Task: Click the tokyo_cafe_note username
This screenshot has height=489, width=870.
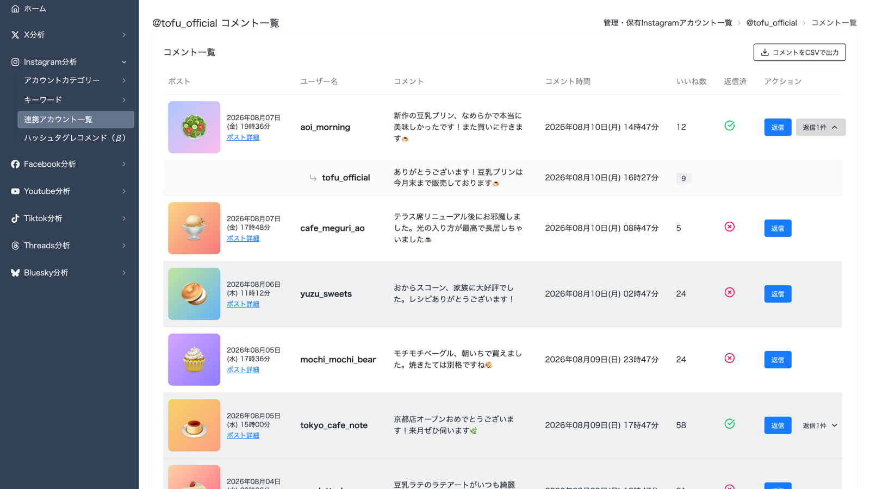Action: click(334, 425)
